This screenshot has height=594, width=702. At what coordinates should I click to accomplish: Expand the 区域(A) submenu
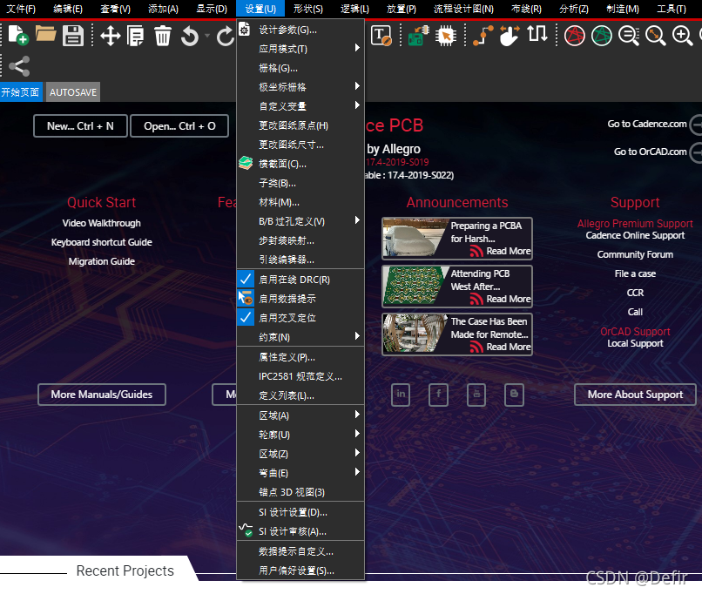[300, 415]
